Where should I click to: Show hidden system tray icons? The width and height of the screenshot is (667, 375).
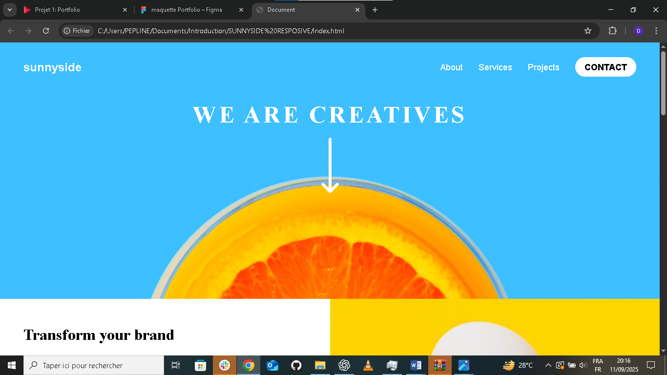coord(548,365)
